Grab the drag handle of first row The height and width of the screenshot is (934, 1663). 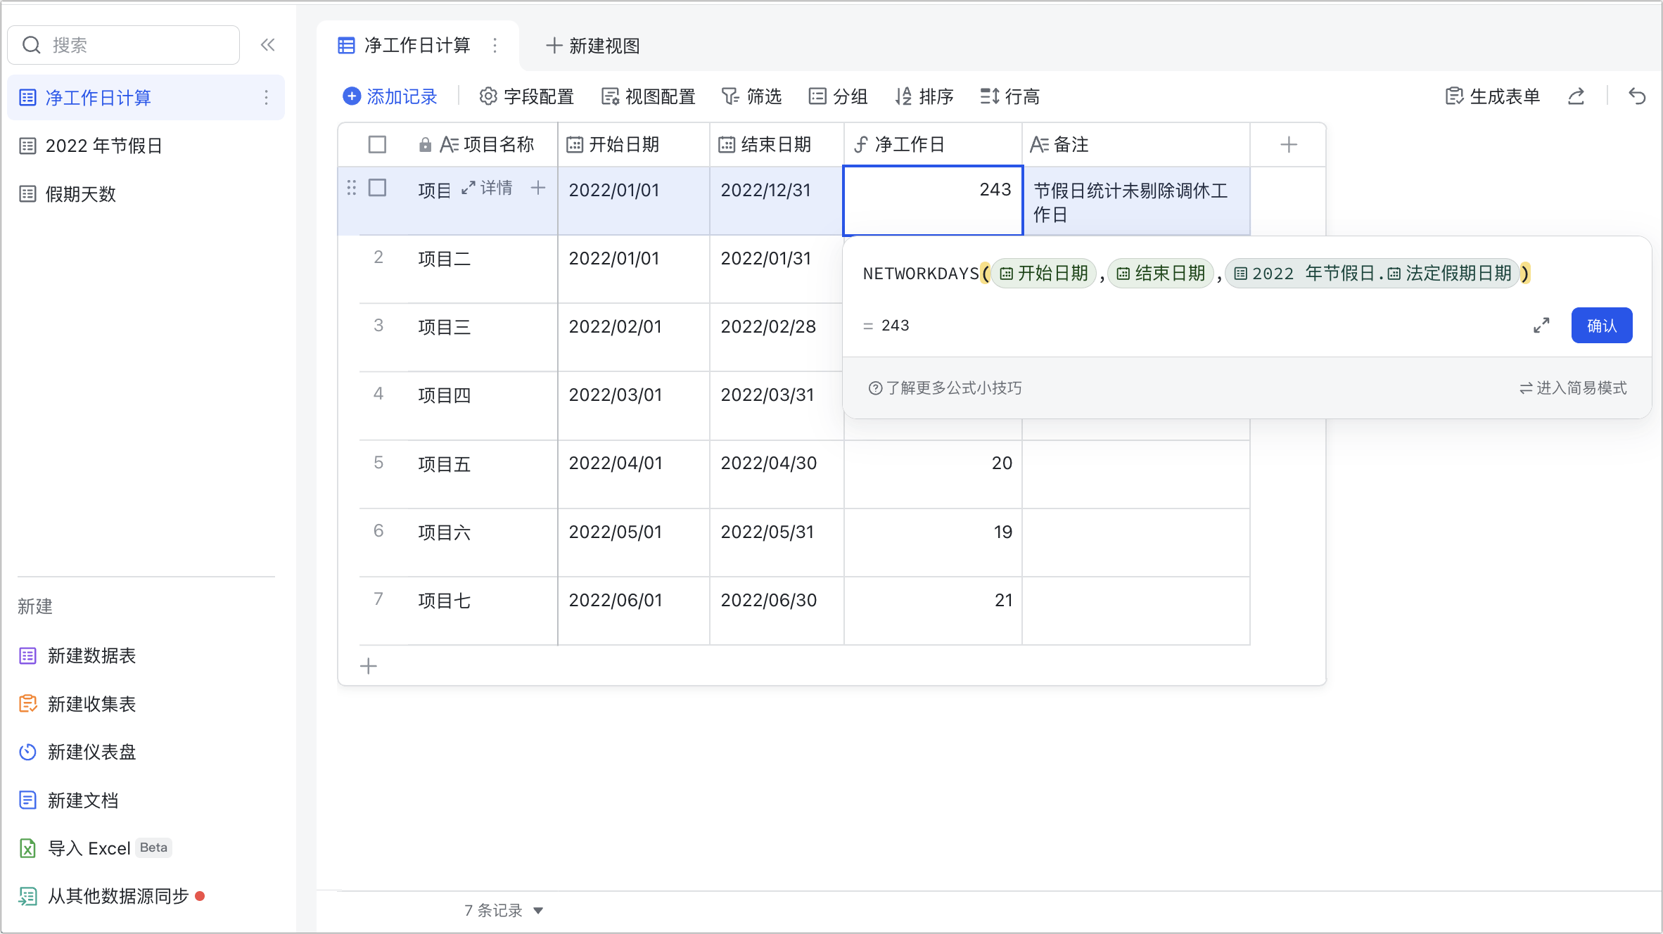click(x=352, y=188)
